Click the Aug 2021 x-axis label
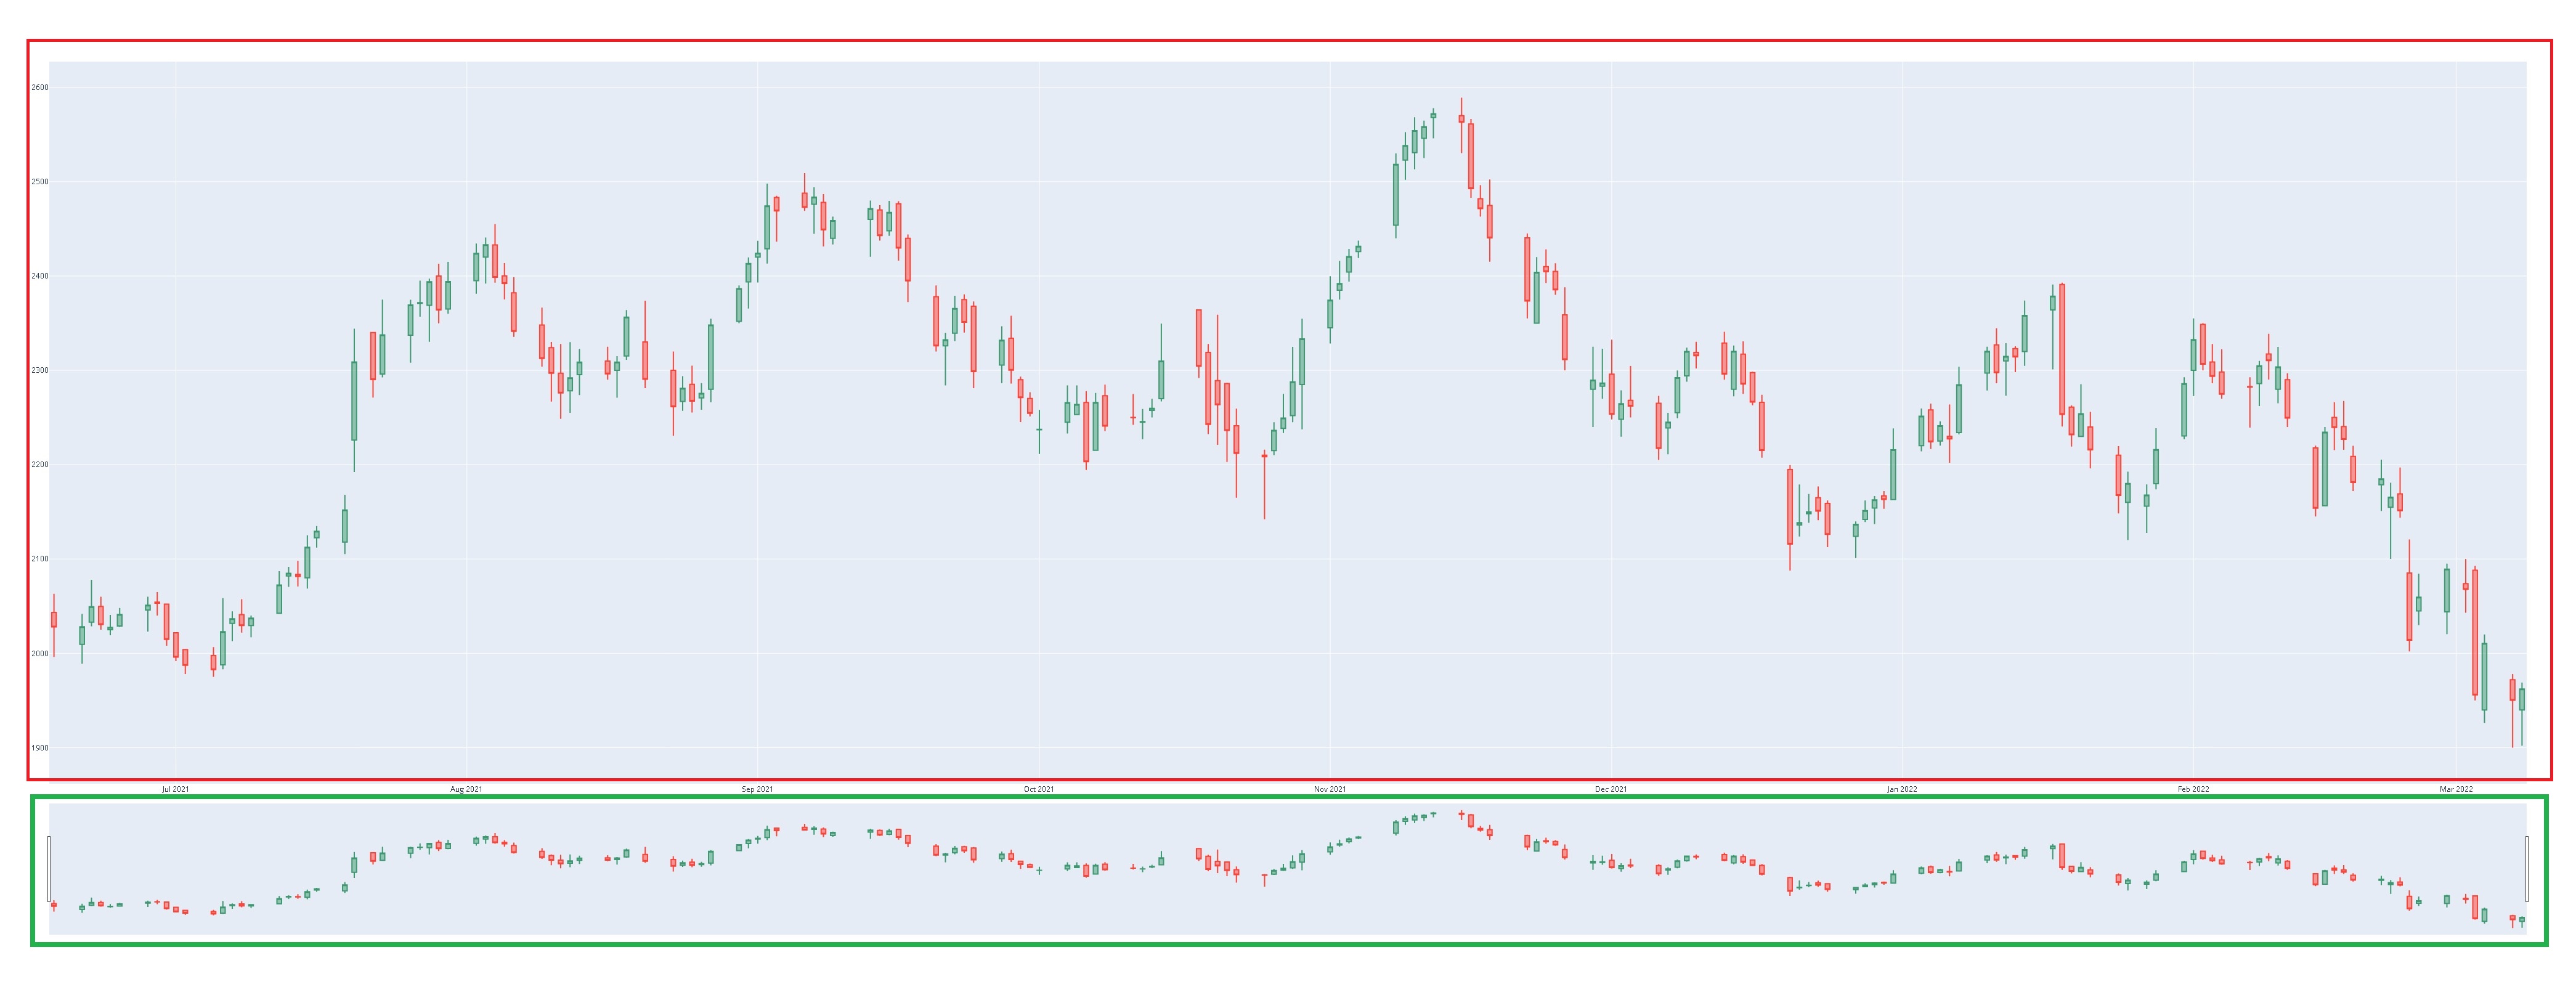This screenshot has width=2576, height=984. coord(466,789)
